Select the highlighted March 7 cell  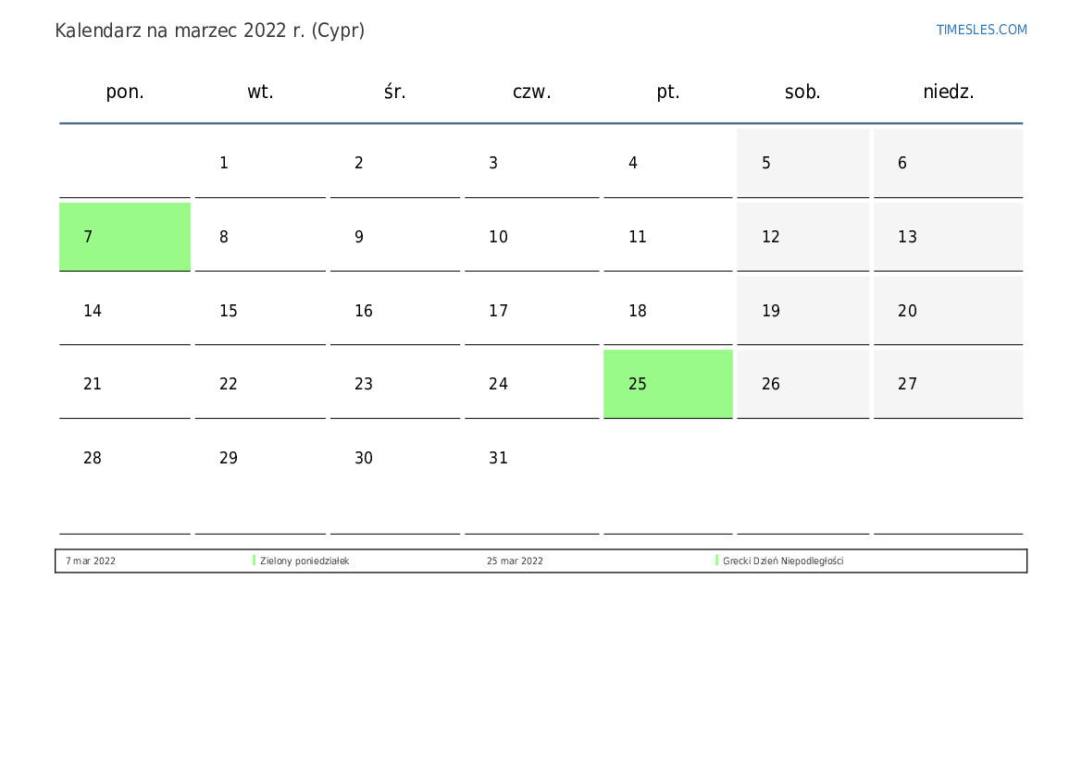tap(125, 237)
